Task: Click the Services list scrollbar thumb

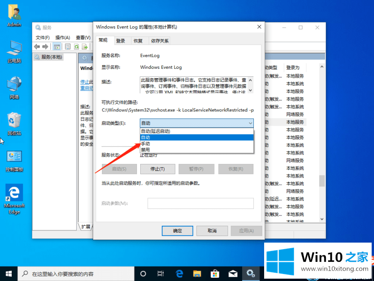Action: point(322,181)
